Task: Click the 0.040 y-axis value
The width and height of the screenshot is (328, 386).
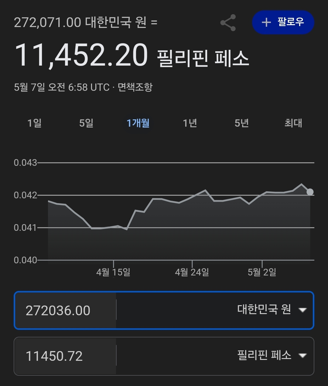Action: (x=25, y=260)
